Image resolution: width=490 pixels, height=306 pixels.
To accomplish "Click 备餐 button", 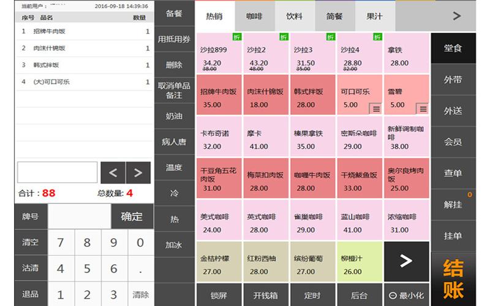I will pyautogui.click(x=174, y=13).
